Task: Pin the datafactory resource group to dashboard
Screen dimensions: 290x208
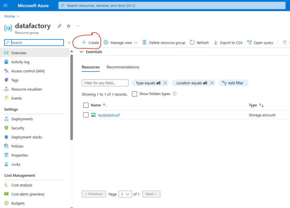Action: pos(59,26)
